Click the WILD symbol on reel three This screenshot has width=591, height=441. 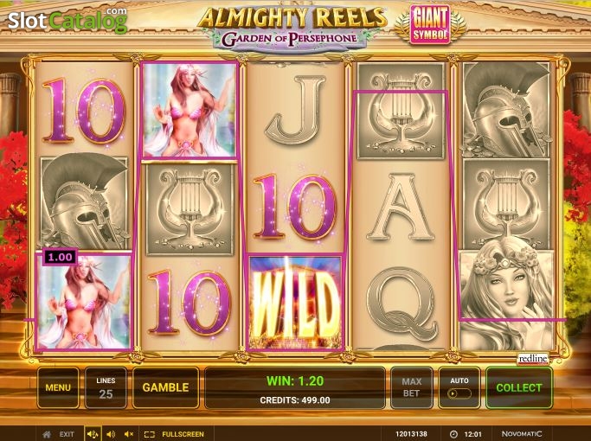295,303
